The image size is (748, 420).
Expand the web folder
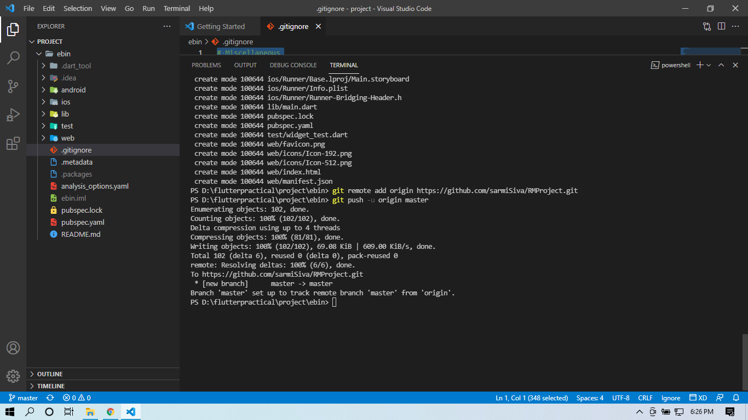tap(43, 138)
